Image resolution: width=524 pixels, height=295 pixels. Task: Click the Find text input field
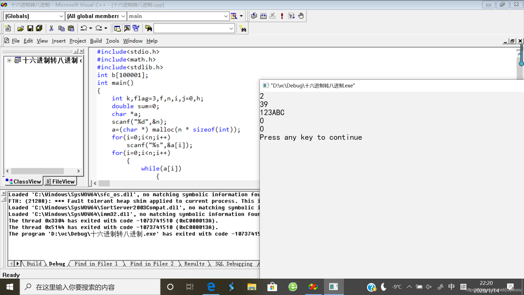point(191,28)
